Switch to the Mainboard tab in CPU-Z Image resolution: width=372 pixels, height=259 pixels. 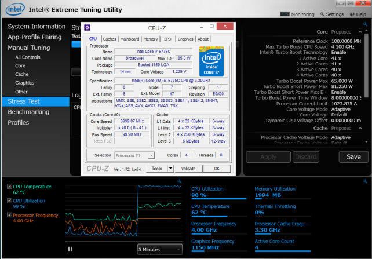(x=130, y=39)
